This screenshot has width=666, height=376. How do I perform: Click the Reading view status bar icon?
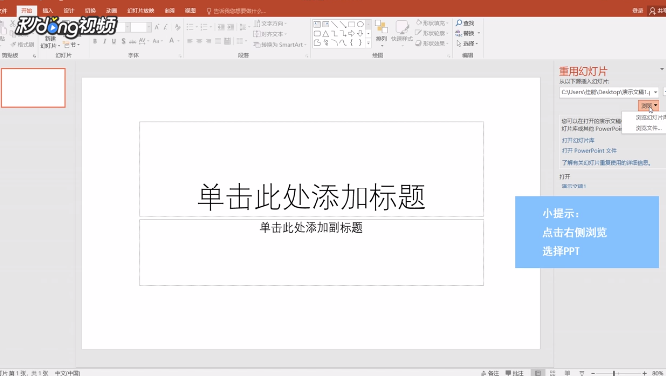point(567,373)
